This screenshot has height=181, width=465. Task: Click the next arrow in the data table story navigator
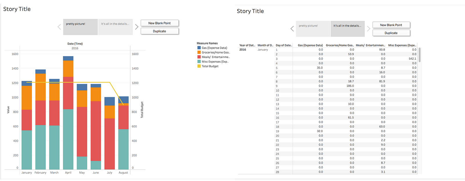[369, 29]
